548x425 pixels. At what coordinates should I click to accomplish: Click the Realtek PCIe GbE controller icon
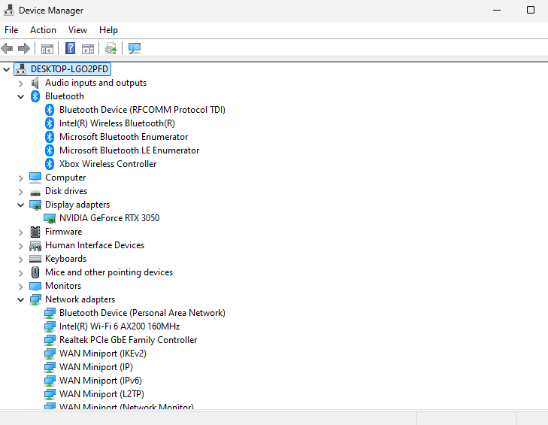tap(50, 340)
